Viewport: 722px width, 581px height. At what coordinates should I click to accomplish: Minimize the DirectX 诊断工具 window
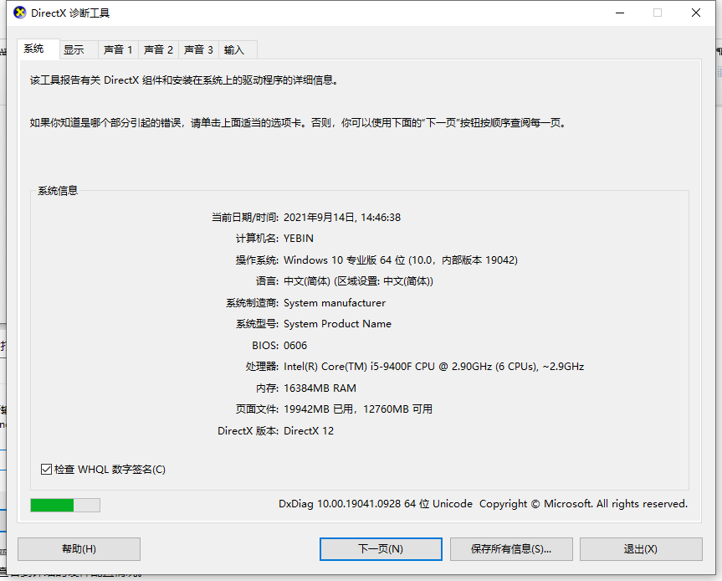click(x=619, y=13)
